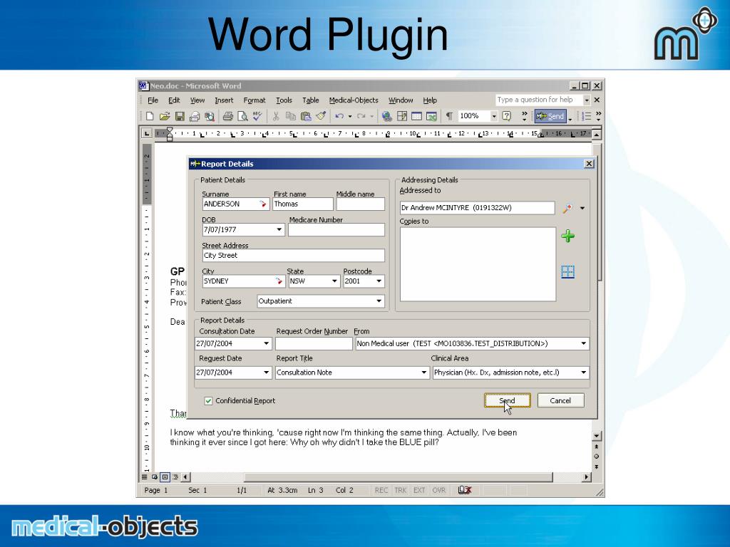Click the Medical-Objects Send toolbar button
This screenshot has height=547, width=730.
550,116
